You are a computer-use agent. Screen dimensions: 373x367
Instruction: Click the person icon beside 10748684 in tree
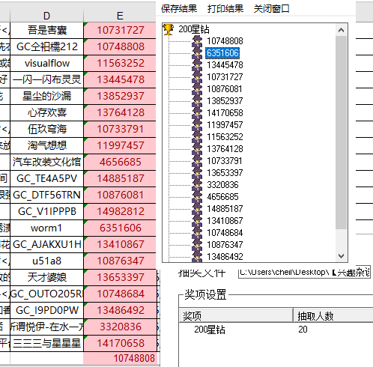coord(197,233)
